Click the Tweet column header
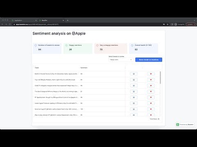The height and width of the screenshot is (147, 197). (37, 68)
